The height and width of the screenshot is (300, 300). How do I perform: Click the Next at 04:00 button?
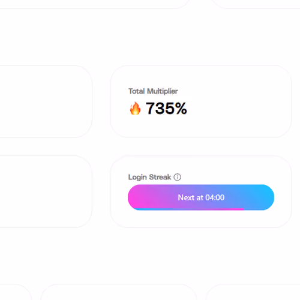(x=201, y=197)
